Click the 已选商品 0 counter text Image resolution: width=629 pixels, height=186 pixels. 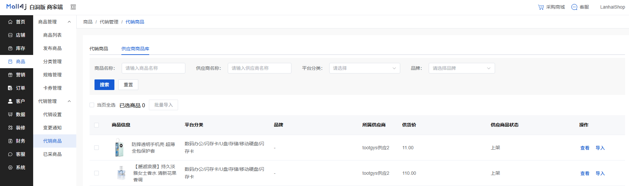pyautogui.click(x=132, y=105)
